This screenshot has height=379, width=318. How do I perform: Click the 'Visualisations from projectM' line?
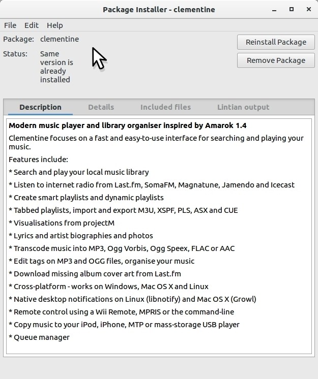(x=62, y=223)
